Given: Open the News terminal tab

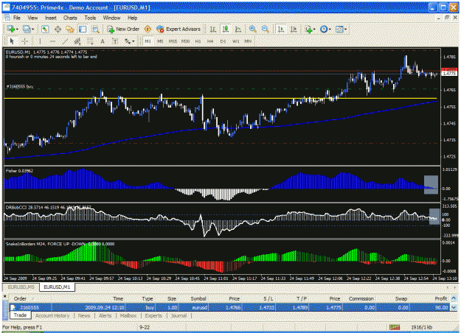Looking at the screenshot, I should 84,315.
